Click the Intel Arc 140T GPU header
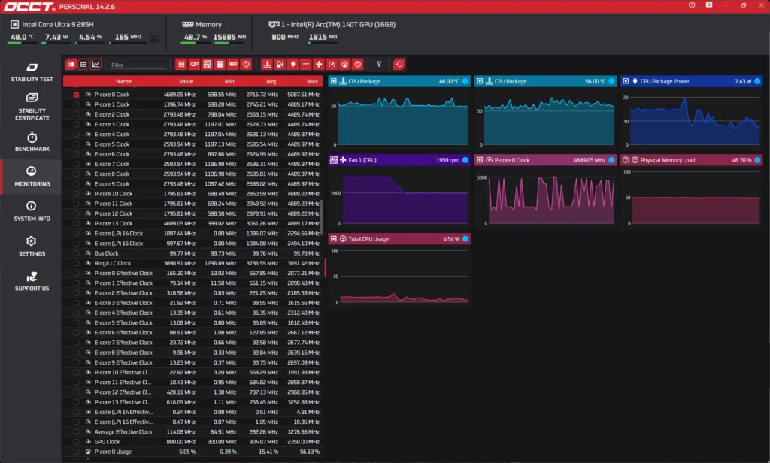 point(332,24)
